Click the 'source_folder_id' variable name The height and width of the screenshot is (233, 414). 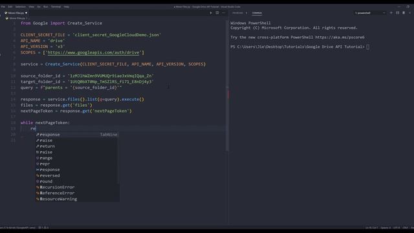40,76
